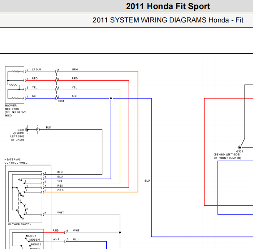This screenshot has height=249, width=253.
Task: Click the G301 ground point symbol
Action: (240, 148)
